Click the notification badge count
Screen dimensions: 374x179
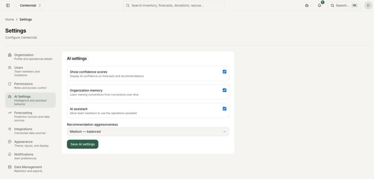click(322, 2)
